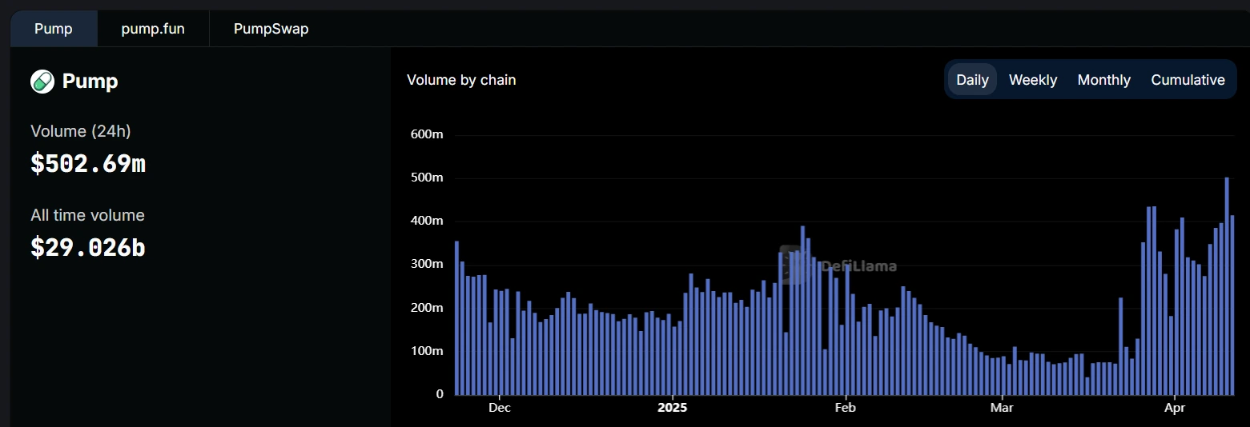Click the $29.026b all time volume value
Screen dimensions: 1250x427
tap(88, 248)
